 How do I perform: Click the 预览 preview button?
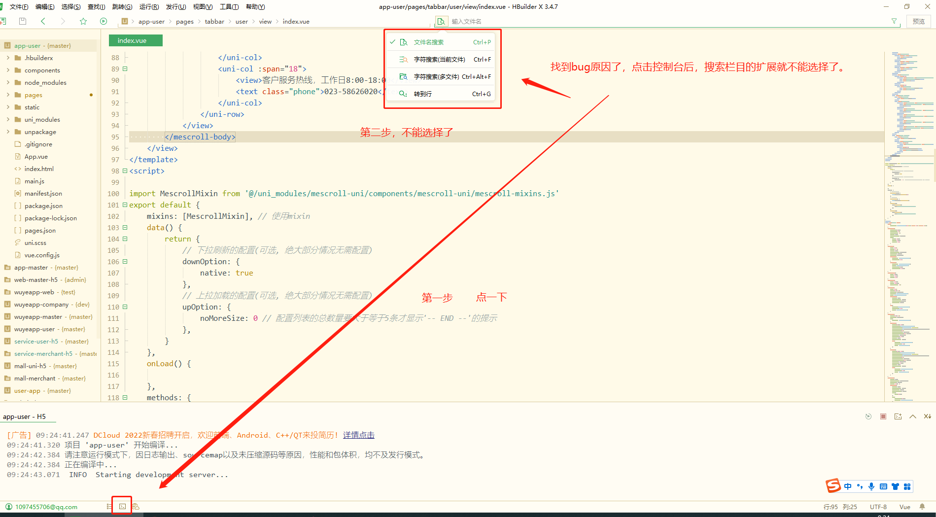(x=918, y=21)
